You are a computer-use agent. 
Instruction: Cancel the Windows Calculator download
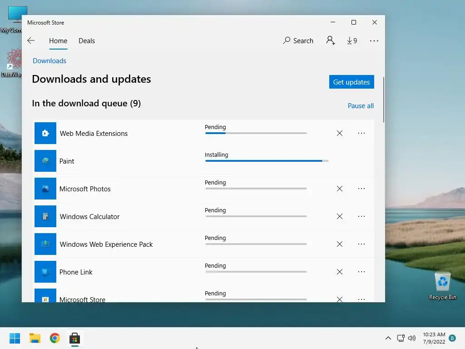pyautogui.click(x=340, y=216)
